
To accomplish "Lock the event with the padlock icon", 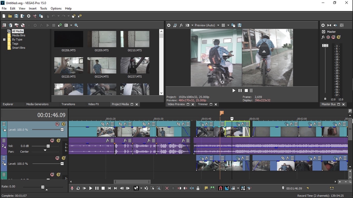I will [x=198, y=188].
